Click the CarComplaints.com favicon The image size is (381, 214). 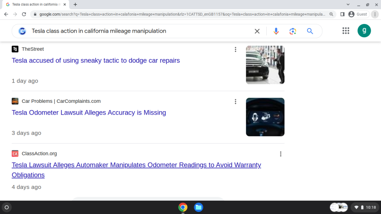click(15, 101)
